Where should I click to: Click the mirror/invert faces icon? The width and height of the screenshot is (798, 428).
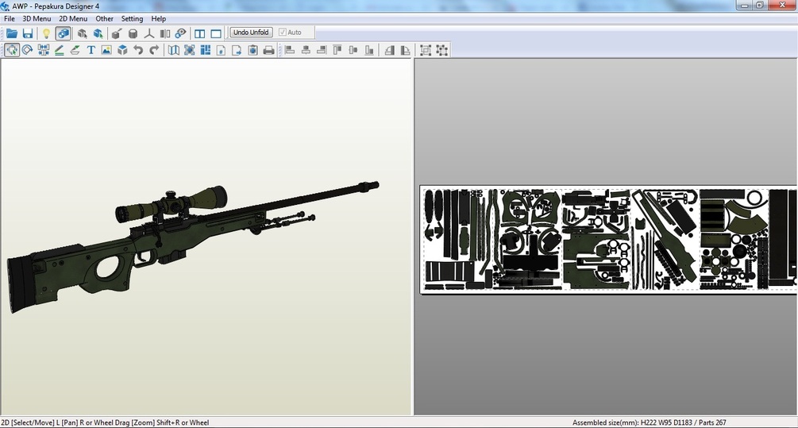[x=165, y=33]
